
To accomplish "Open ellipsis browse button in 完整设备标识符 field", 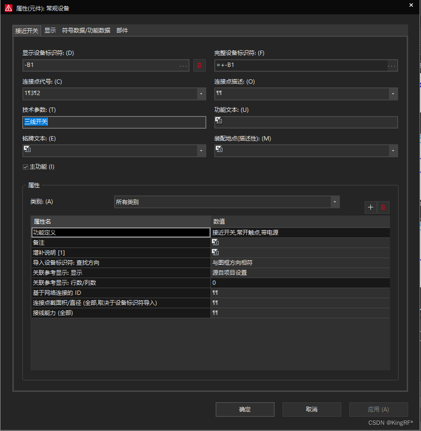I will [x=392, y=65].
